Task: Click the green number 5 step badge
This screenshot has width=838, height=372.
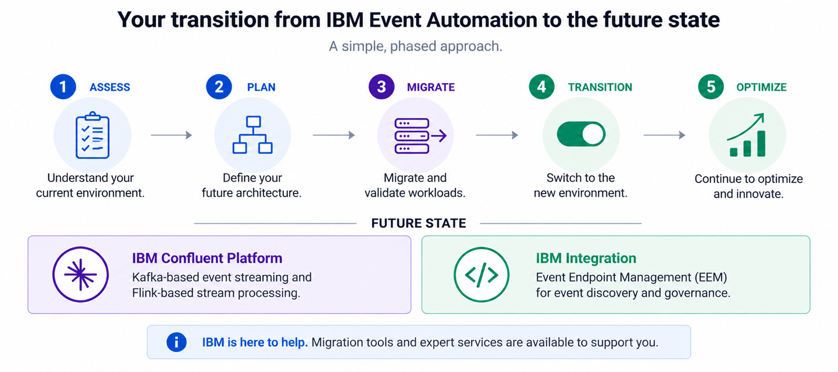Action: click(710, 87)
